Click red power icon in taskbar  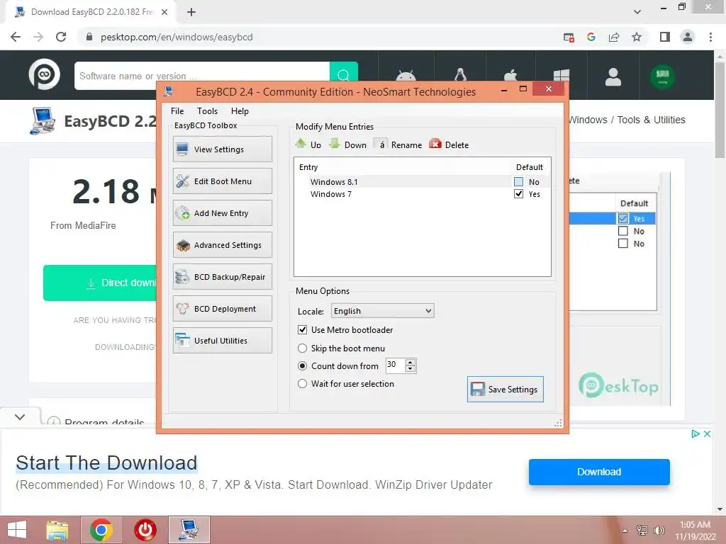(x=145, y=530)
